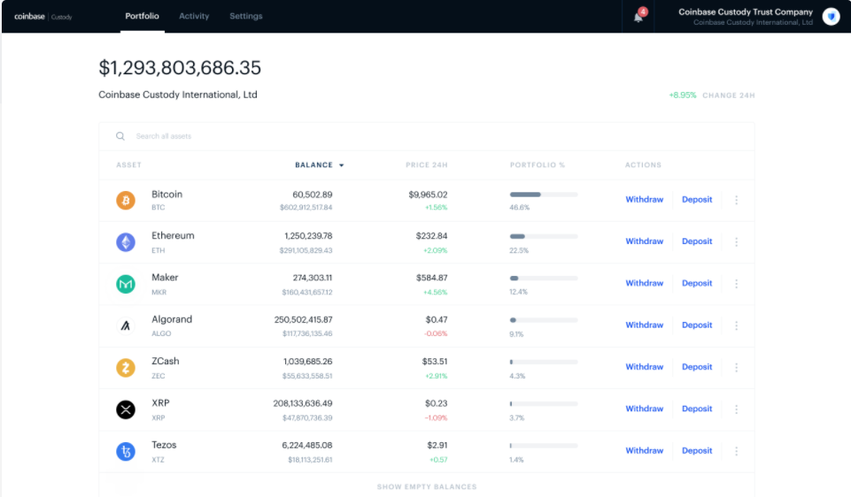
Task: Switch to the Portfolio tab
Action: [x=143, y=16]
